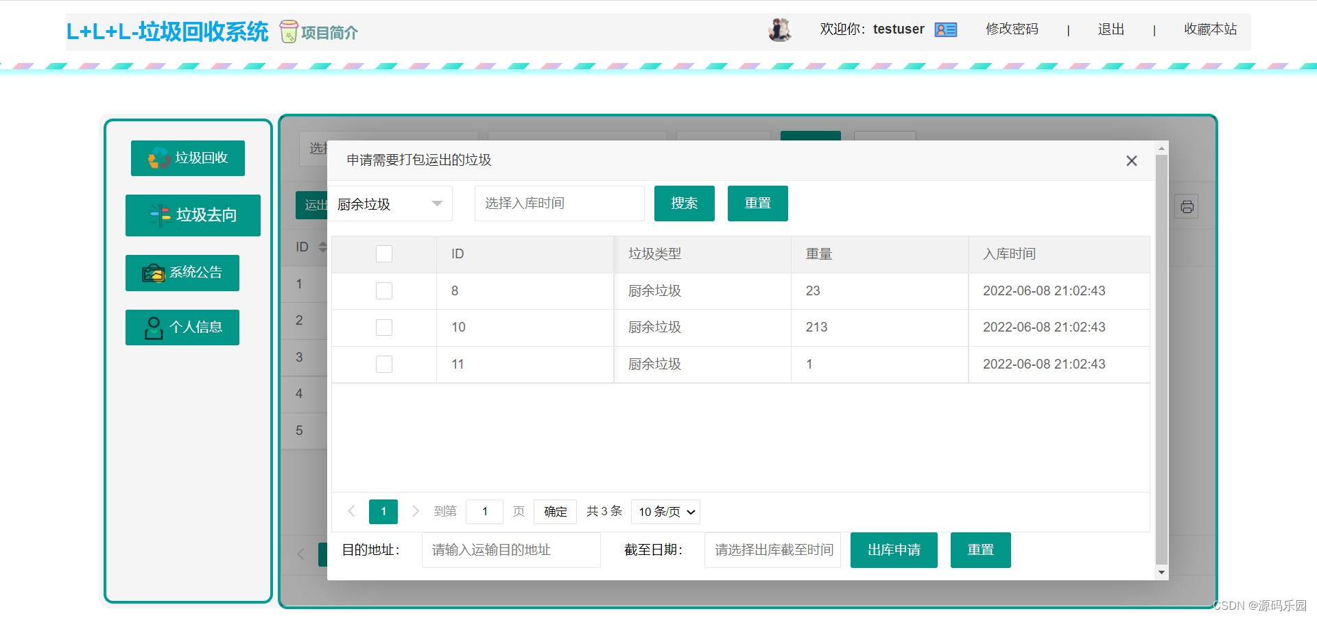The image size is (1317, 618).
Task: Select the 垃圾回收 sidebar icon
Action: click(x=158, y=158)
